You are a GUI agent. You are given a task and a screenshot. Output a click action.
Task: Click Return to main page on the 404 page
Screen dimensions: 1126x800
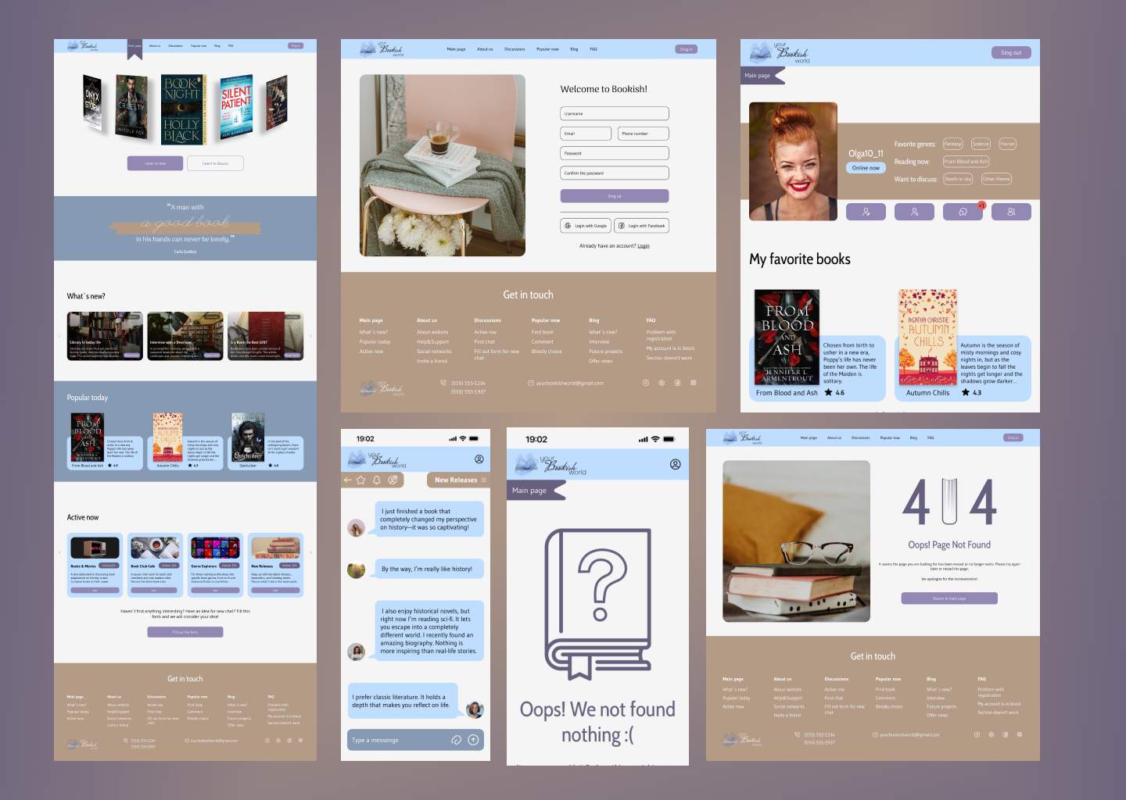[x=949, y=598]
